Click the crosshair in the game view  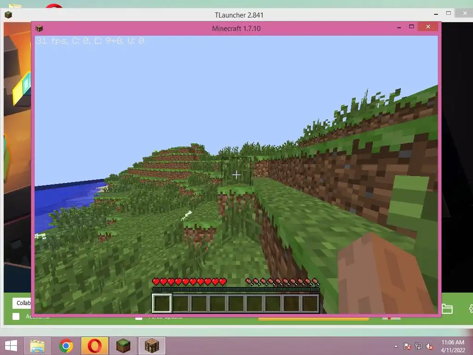[236, 174]
